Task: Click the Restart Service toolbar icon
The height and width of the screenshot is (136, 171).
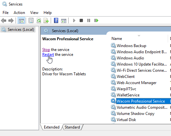Action: tap(96, 20)
